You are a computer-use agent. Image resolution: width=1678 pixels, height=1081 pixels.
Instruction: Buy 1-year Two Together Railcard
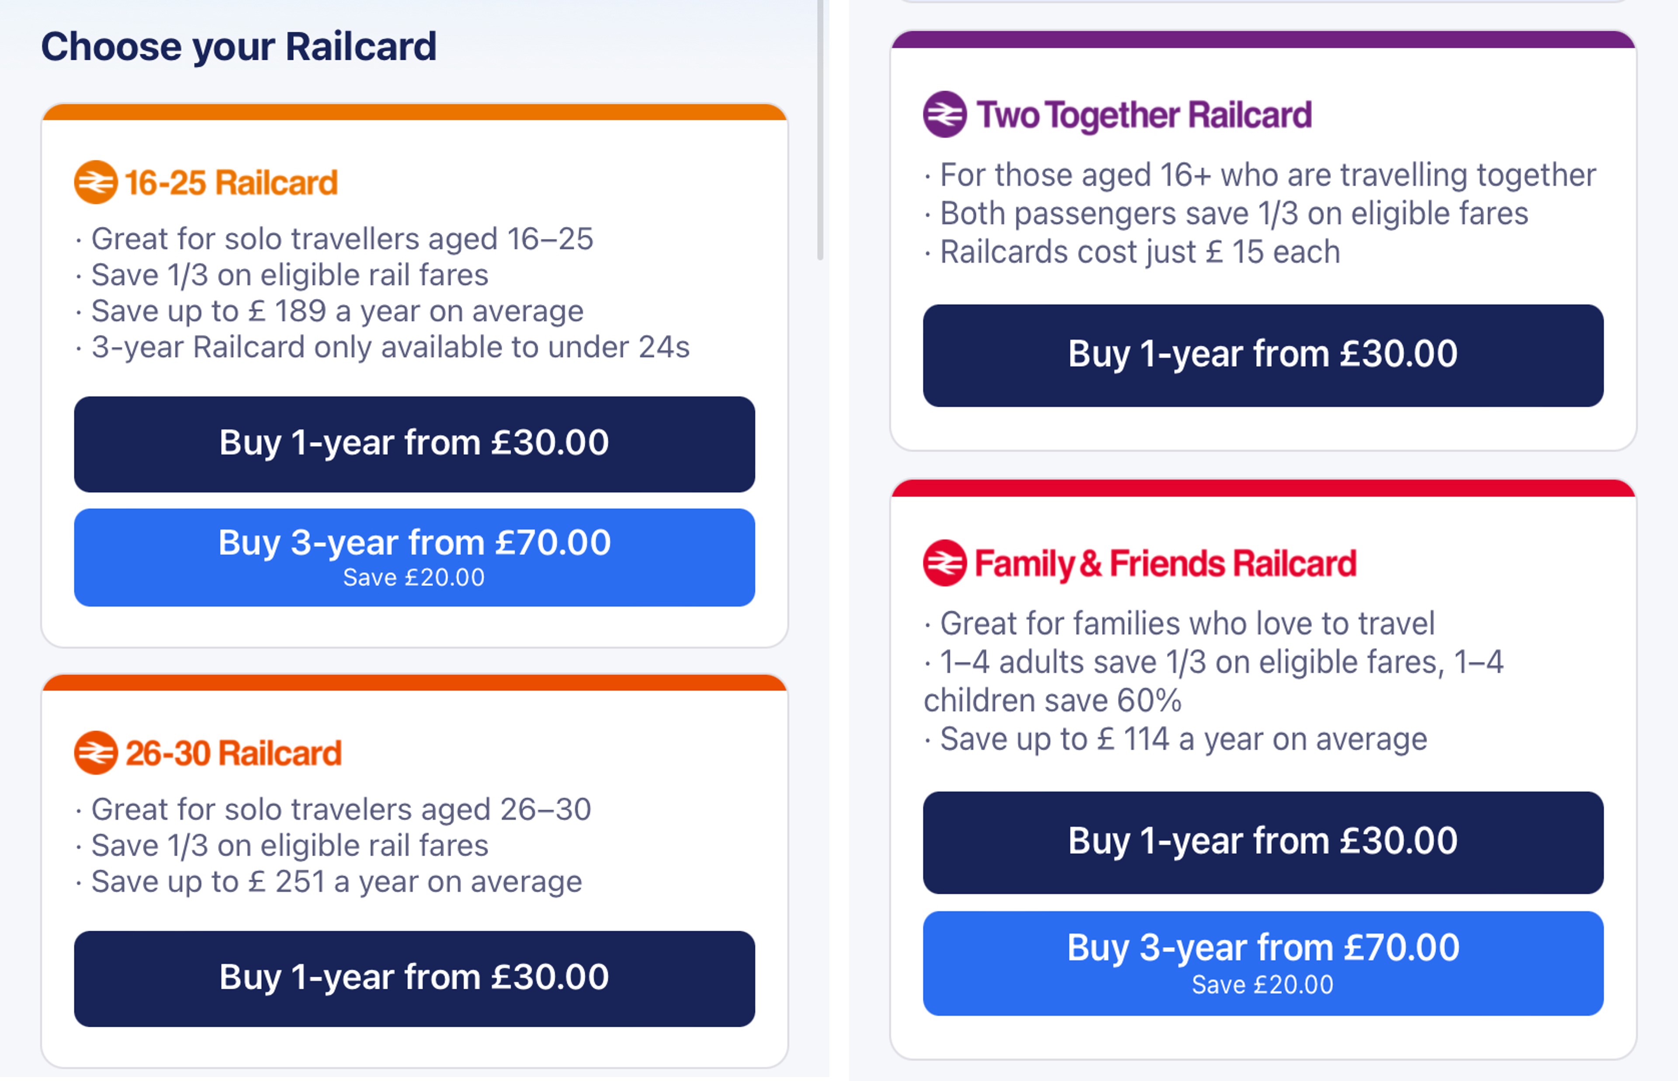1262,355
